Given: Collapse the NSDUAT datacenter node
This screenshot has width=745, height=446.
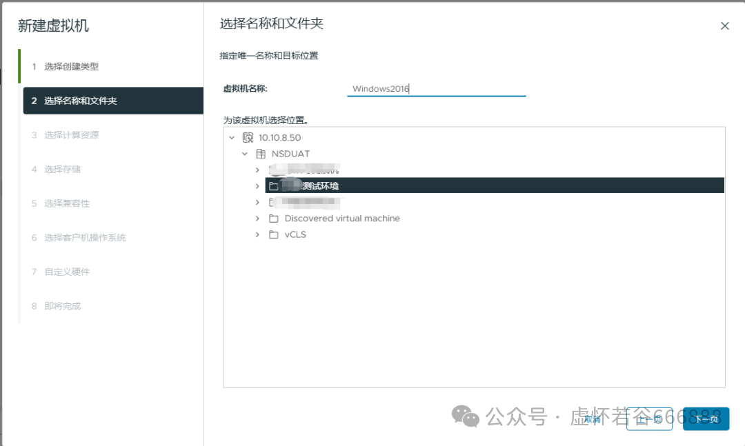Looking at the screenshot, I should (x=245, y=154).
